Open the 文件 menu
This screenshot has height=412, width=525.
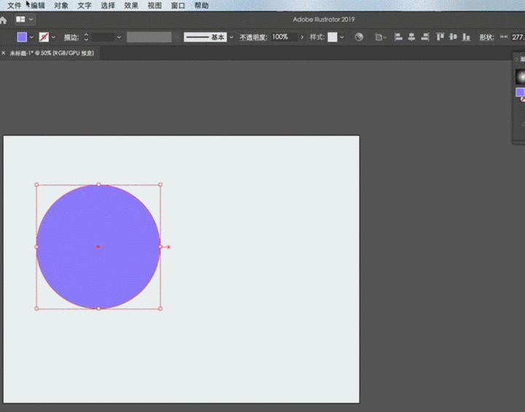[x=15, y=6]
